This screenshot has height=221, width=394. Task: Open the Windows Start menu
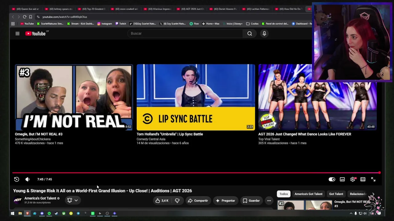[13, 213]
